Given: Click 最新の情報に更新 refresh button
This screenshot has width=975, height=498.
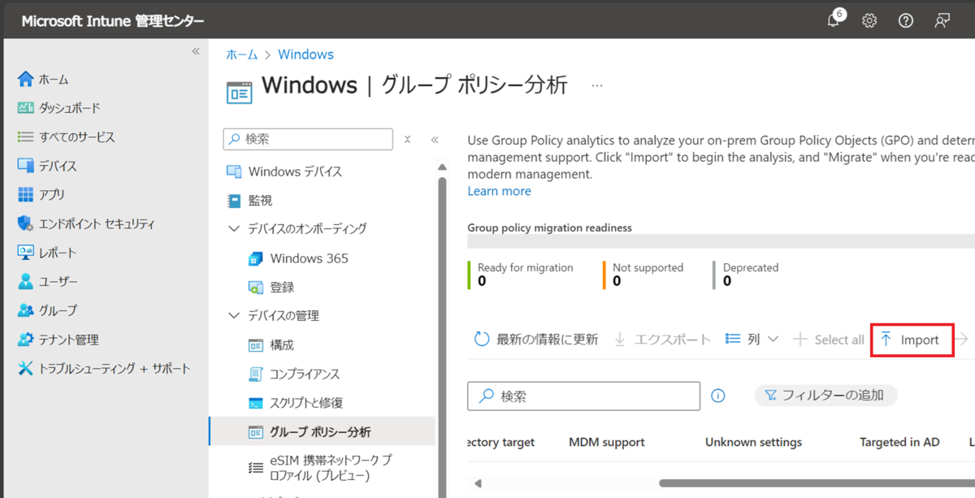Looking at the screenshot, I should pyautogui.click(x=536, y=340).
